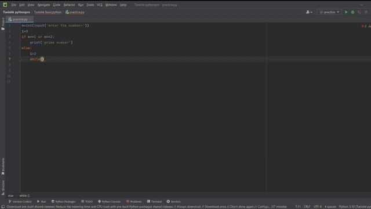
Task: Open the Navigate menu
Action: 44,5
